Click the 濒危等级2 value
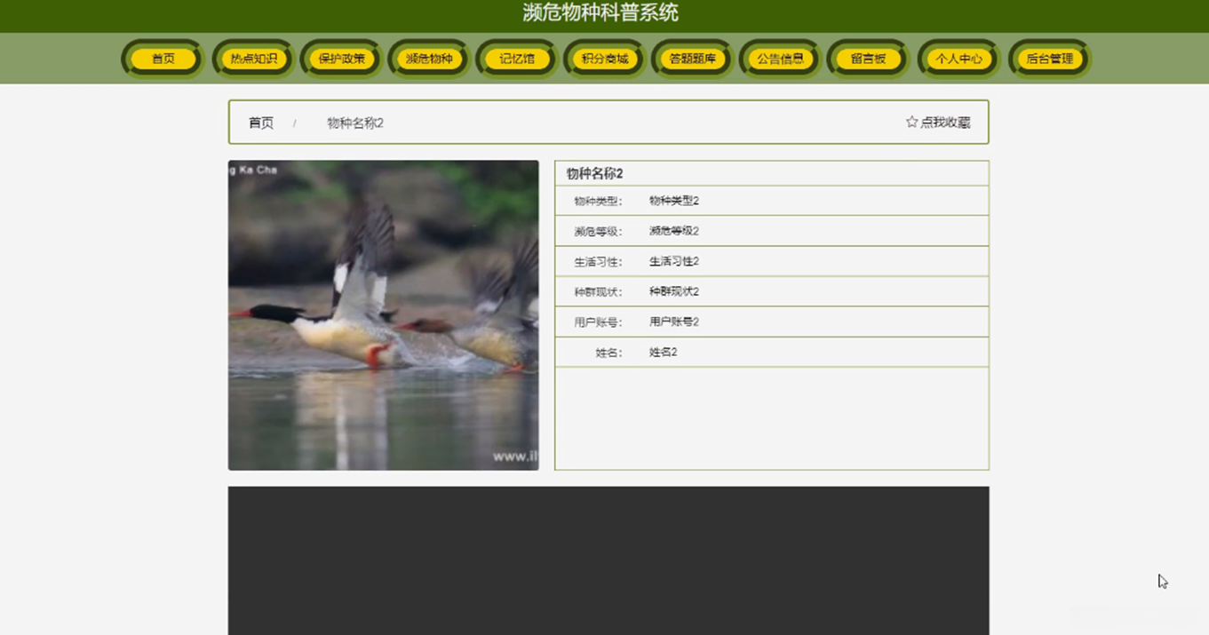 tap(674, 231)
